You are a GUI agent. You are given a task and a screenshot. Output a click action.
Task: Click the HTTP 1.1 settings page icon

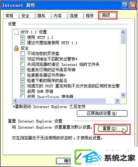click(x=16, y=32)
